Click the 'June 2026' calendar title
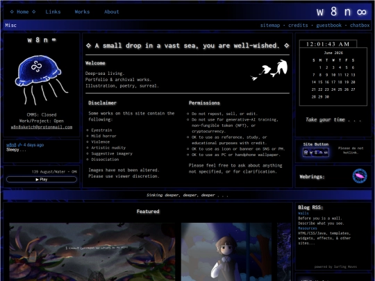 (x=333, y=53)
